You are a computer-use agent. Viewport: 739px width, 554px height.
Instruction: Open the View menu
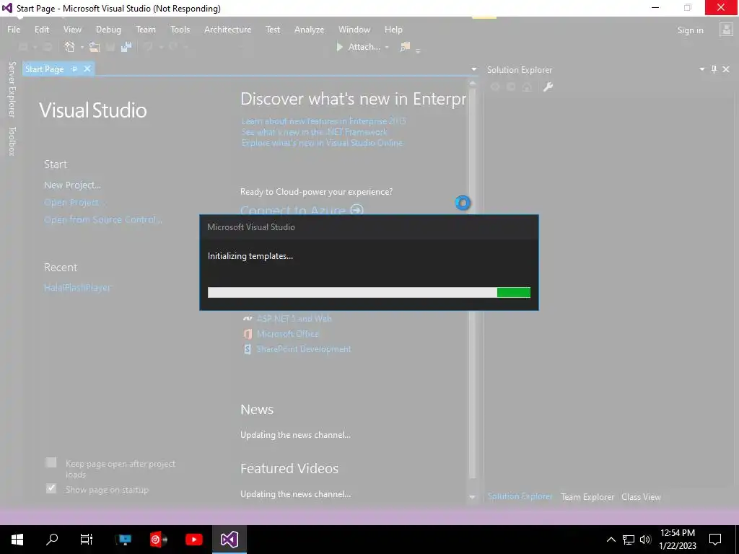pos(72,29)
